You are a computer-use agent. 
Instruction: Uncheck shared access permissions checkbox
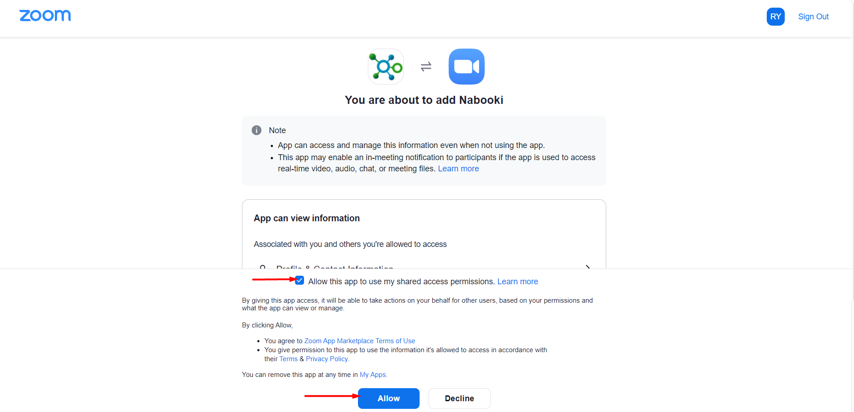coord(300,281)
